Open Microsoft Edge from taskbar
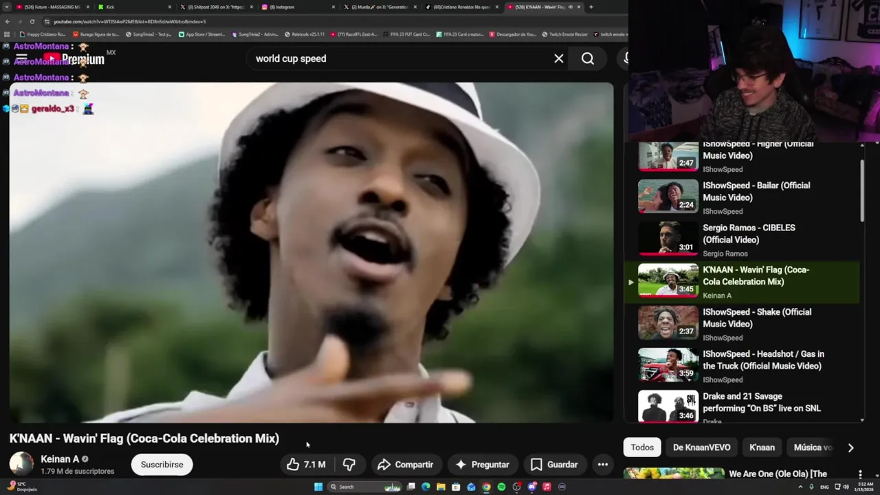 pos(426,487)
